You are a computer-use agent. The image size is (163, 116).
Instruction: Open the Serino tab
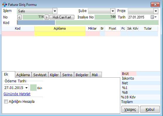pos(67,75)
